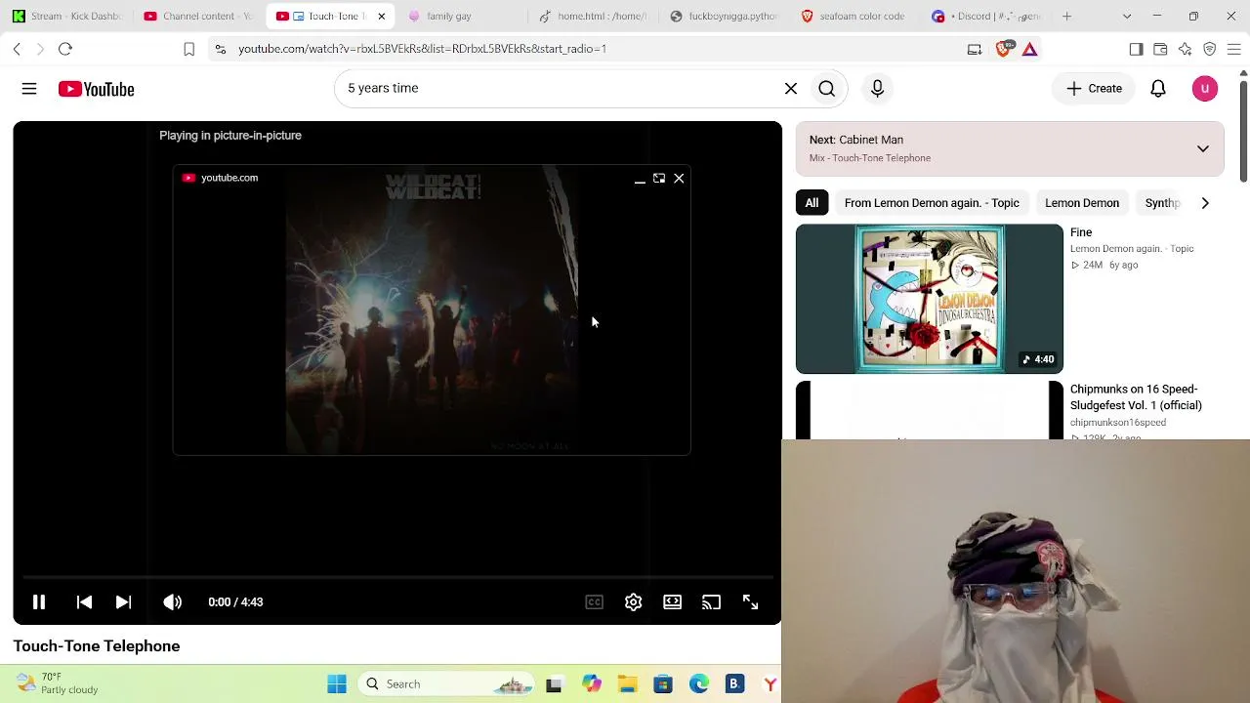Viewport: 1250px width, 703px height.
Task: Reload the current page
Action: click(65, 49)
